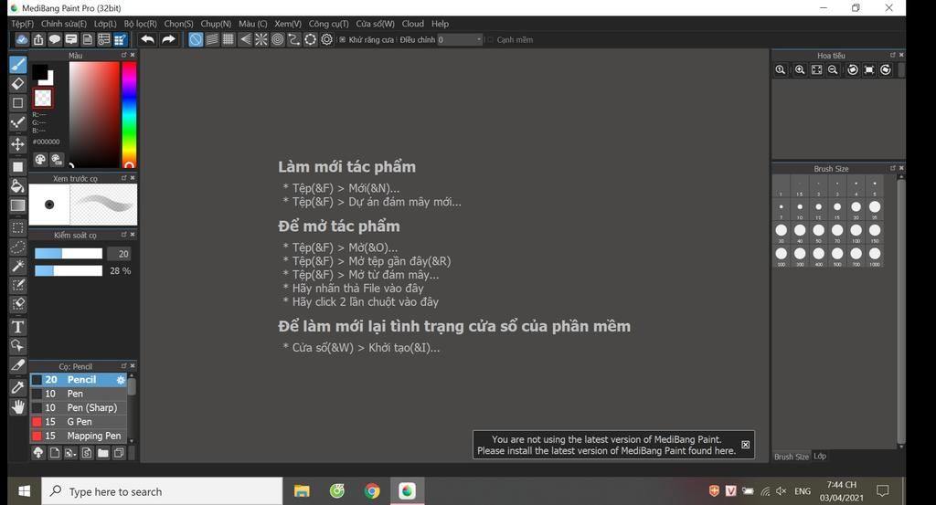Select the Mapping Pen brush
Image resolution: width=936 pixels, height=505 pixels.
[x=79, y=436]
